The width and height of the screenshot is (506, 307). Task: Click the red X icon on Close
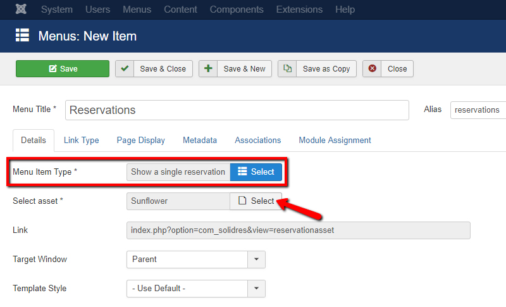[x=373, y=69]
